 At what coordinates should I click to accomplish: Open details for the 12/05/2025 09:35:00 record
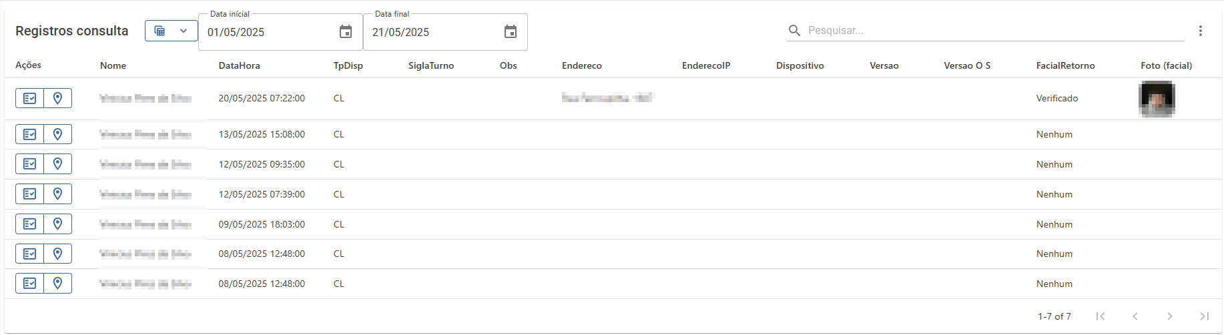(29, 163)
